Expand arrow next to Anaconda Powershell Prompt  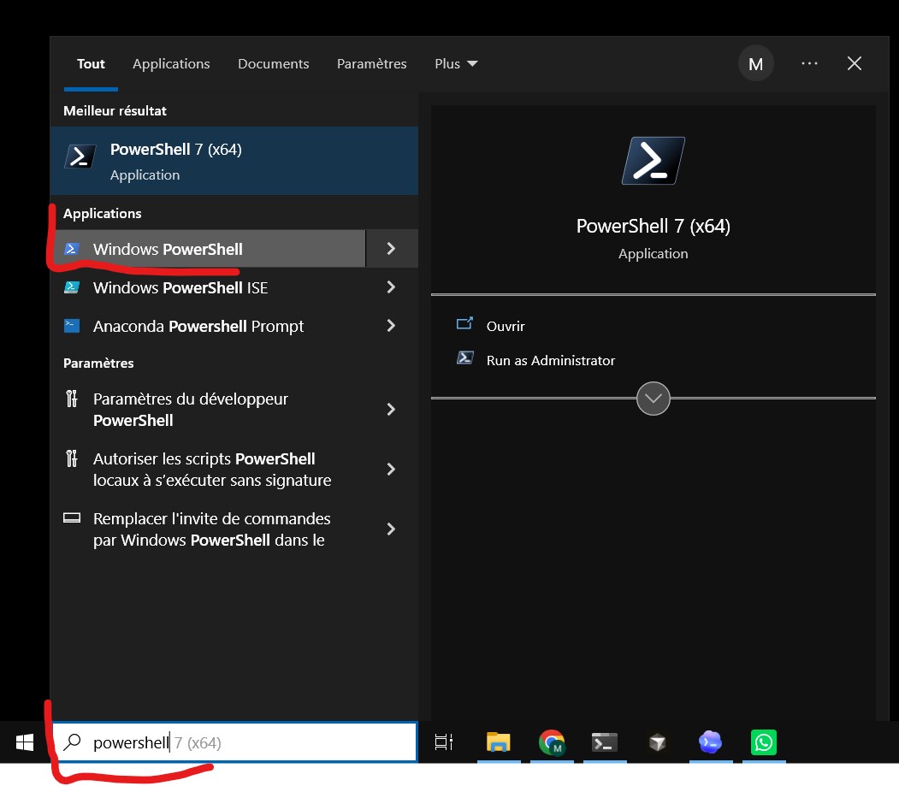[392, 326]
